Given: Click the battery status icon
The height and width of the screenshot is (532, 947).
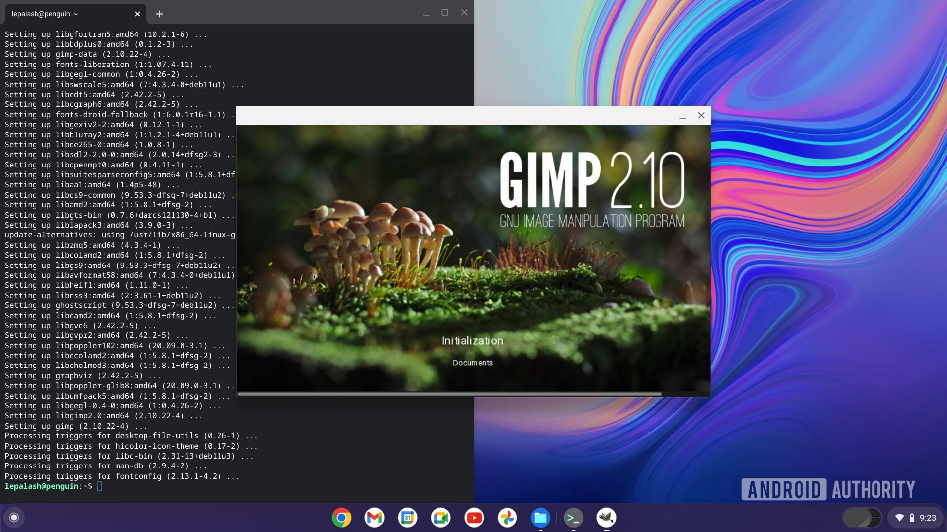Looking at the screenshot, I should [912, 518].
